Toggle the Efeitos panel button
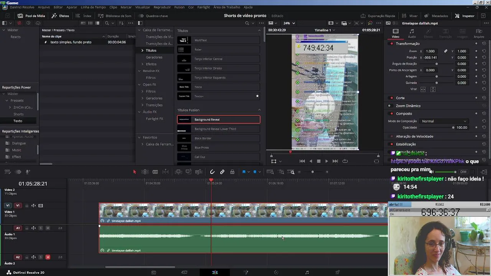Screen dimensions: 491x276 click(61, 16)
